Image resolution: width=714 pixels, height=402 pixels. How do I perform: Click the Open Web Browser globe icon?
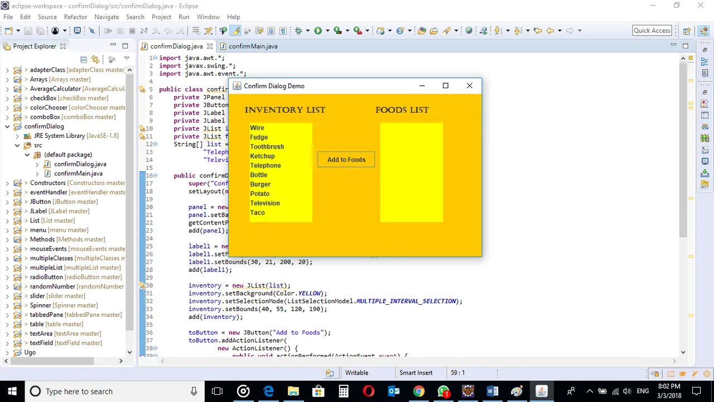pos(469,31)
